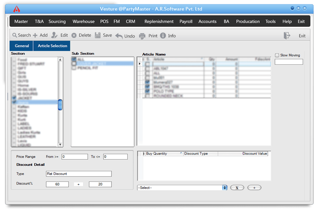This screenshot has width=318, height=210.
Task: Open the Accounts menu
Action: (207, 21)
